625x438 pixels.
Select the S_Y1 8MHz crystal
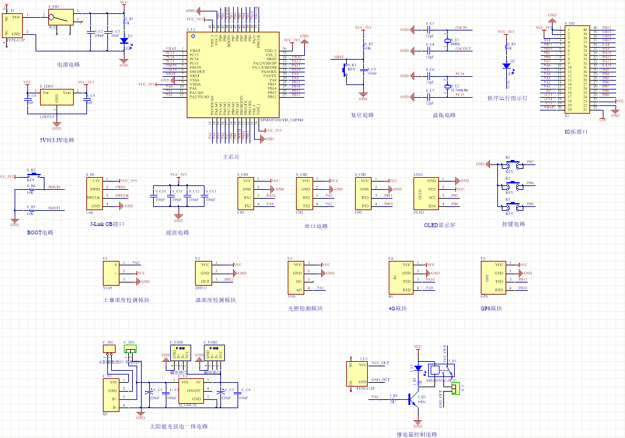pyautogui.click(x=447, y=41)
